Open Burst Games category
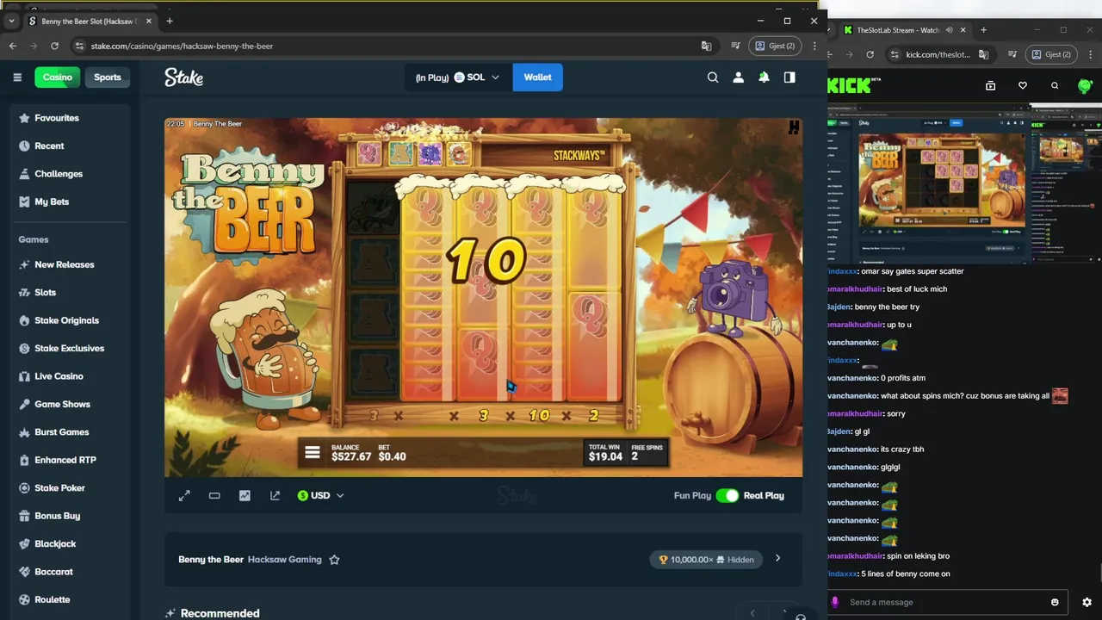The height and width of the screenshot is (620, 1102). (71, 432)
